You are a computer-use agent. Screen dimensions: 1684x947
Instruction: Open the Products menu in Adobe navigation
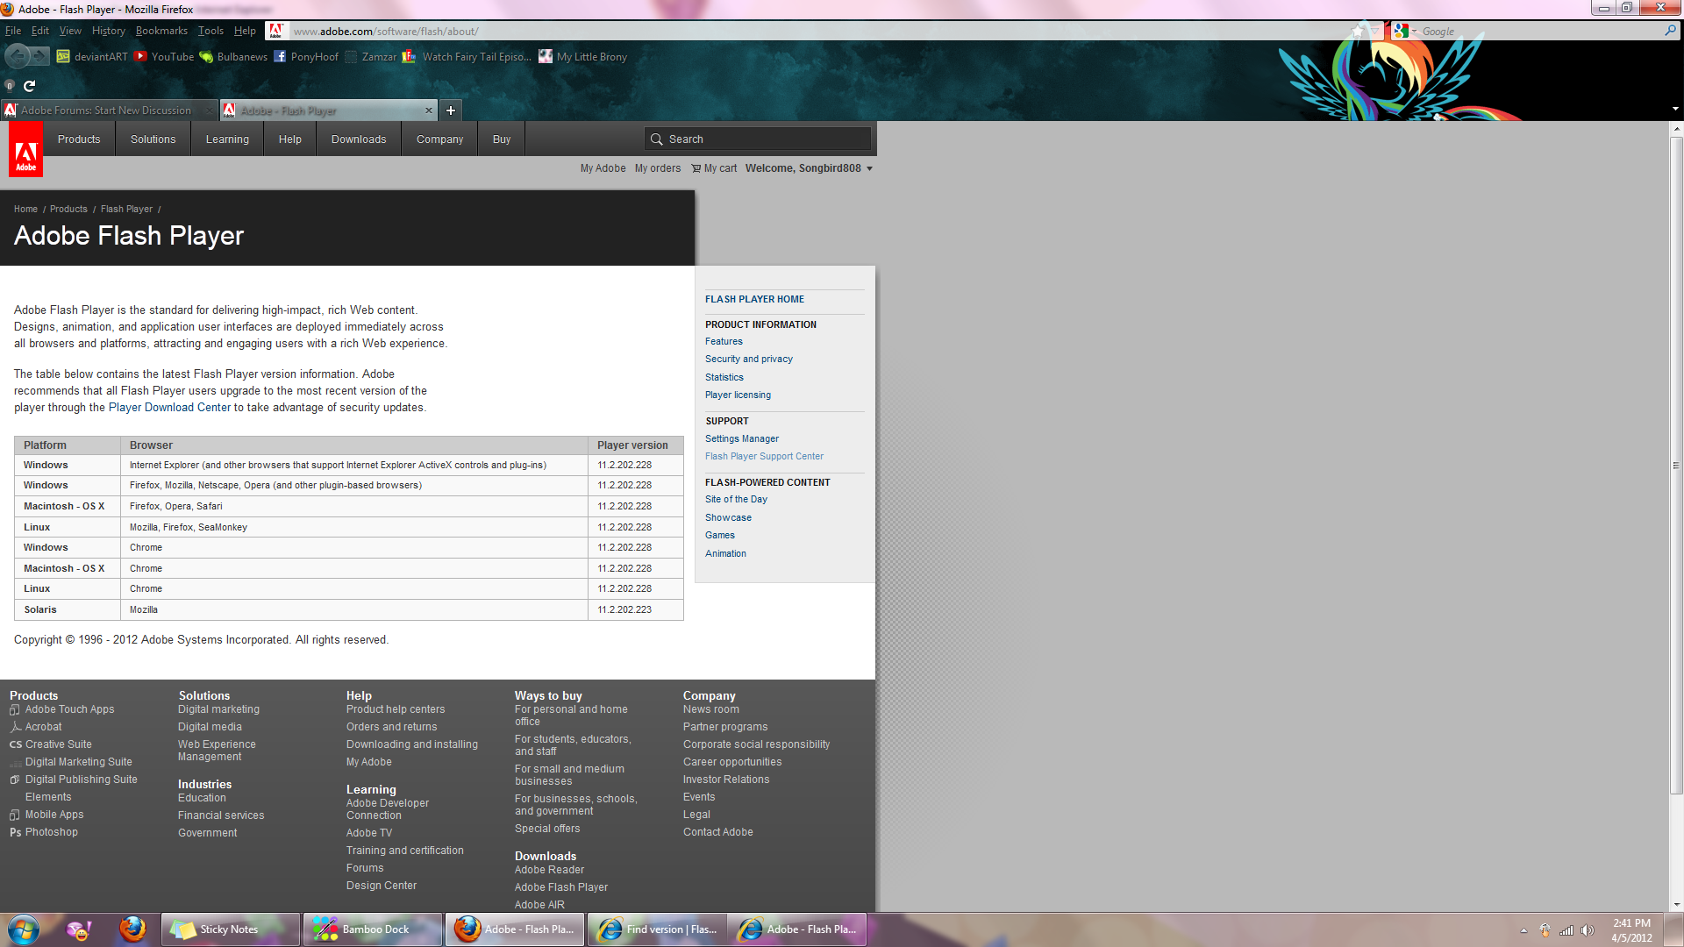coord(79,139)
